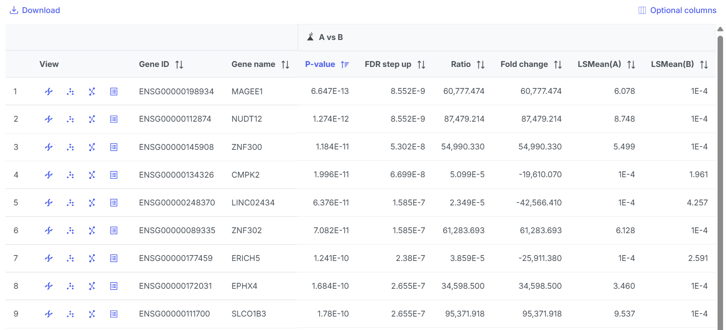
Task: Toggle sort arrows next to Gene name
Action: coord(286,64)
